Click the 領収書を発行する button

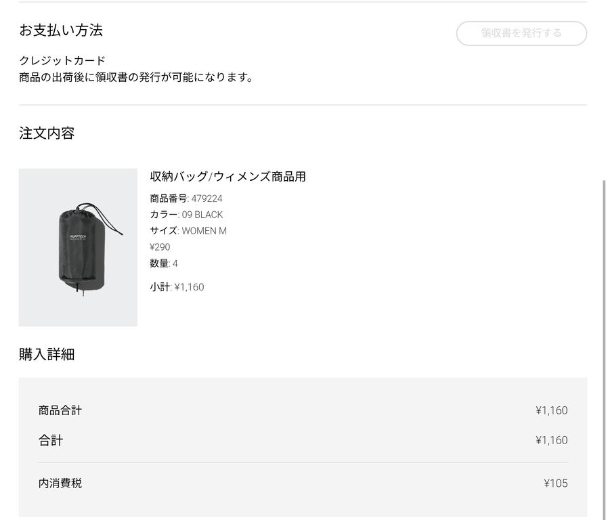(521, 33)
